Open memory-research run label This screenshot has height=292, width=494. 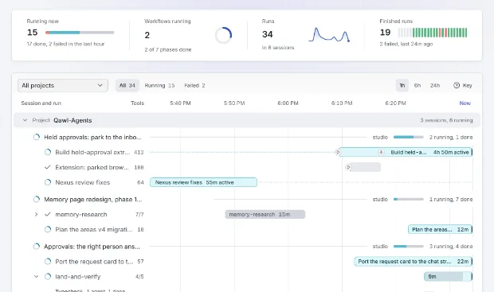[81, 214]
